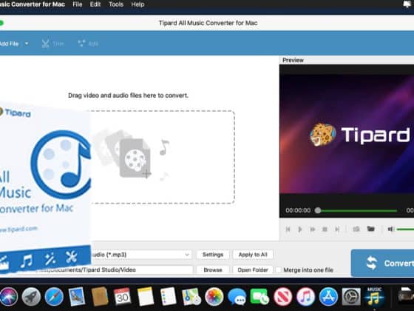Click the Tipard preview video area

point(347,133)
